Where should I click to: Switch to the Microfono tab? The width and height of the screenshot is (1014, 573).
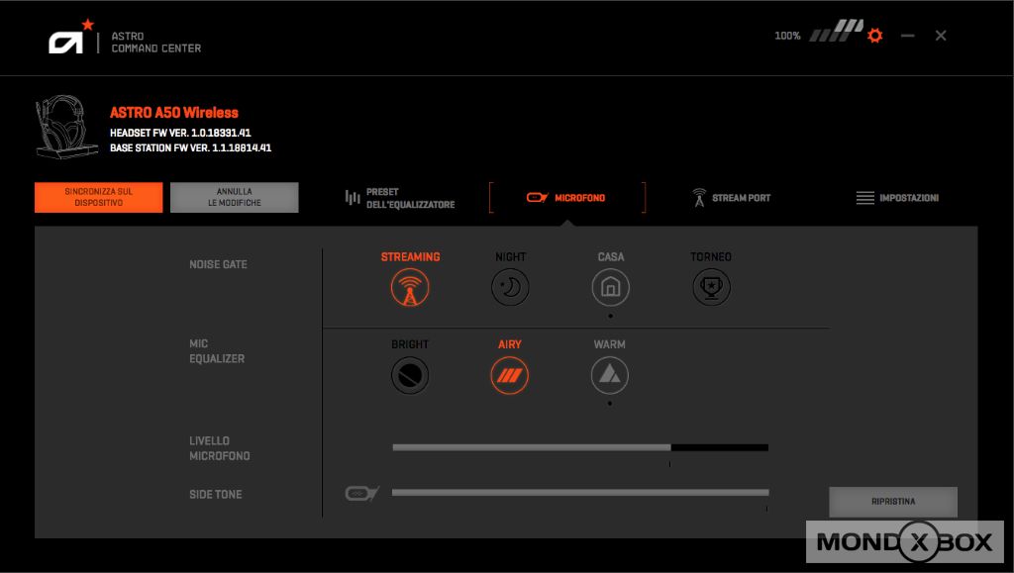[566, 198]
